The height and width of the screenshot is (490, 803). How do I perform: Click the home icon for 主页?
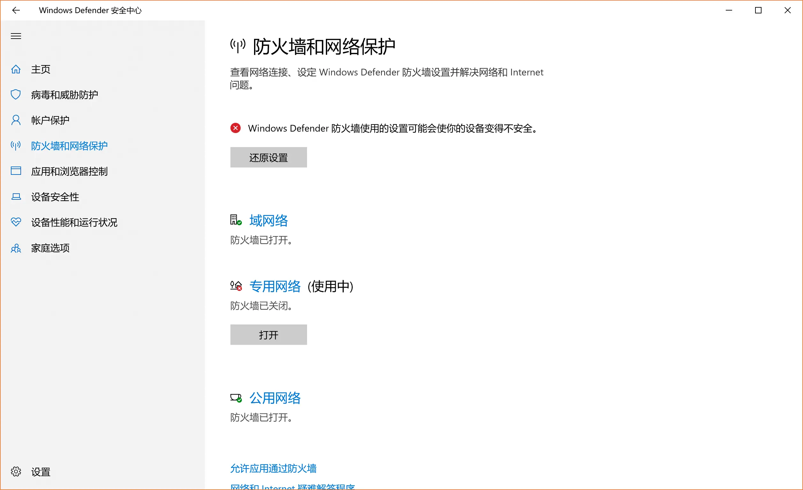[x=16, y=70]
